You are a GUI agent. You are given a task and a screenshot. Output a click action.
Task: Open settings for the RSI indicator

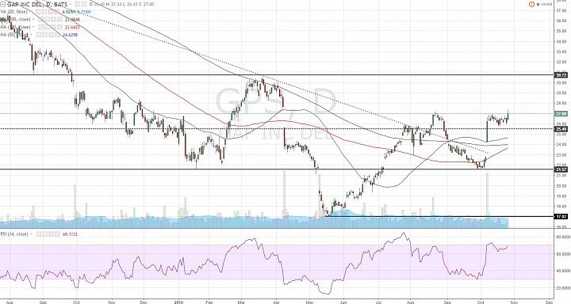coord(44,234)
